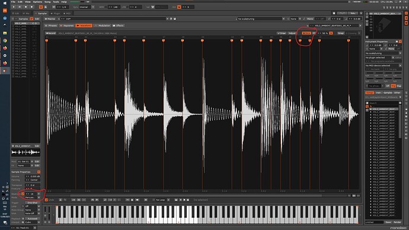Expand the No MIDI device selected dropdown
This screenshot has width=409, height=230.
click(383, 65)
